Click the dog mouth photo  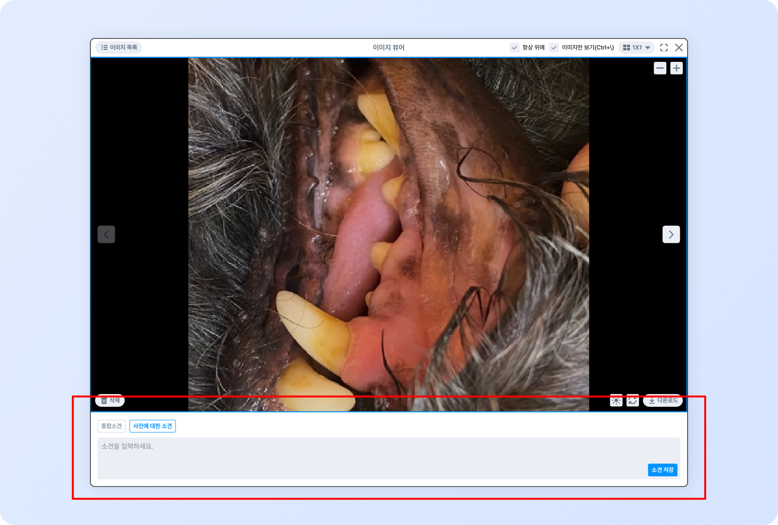tap(389, 235)
